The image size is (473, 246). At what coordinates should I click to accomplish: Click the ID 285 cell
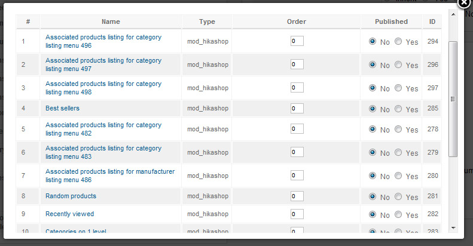coord(432,108)
